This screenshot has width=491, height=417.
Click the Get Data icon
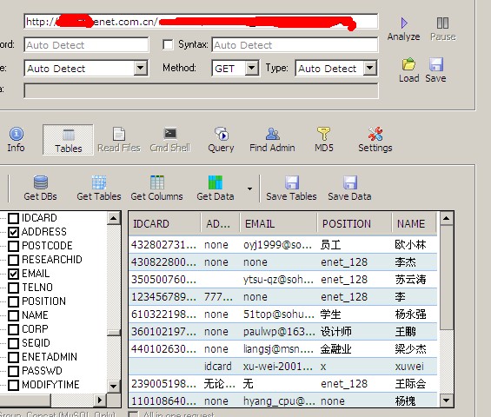(x=216, y=182)
